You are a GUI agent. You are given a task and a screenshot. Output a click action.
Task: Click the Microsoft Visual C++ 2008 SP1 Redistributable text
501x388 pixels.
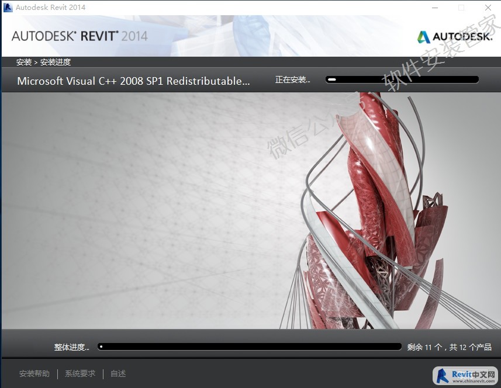click(133, 81)
